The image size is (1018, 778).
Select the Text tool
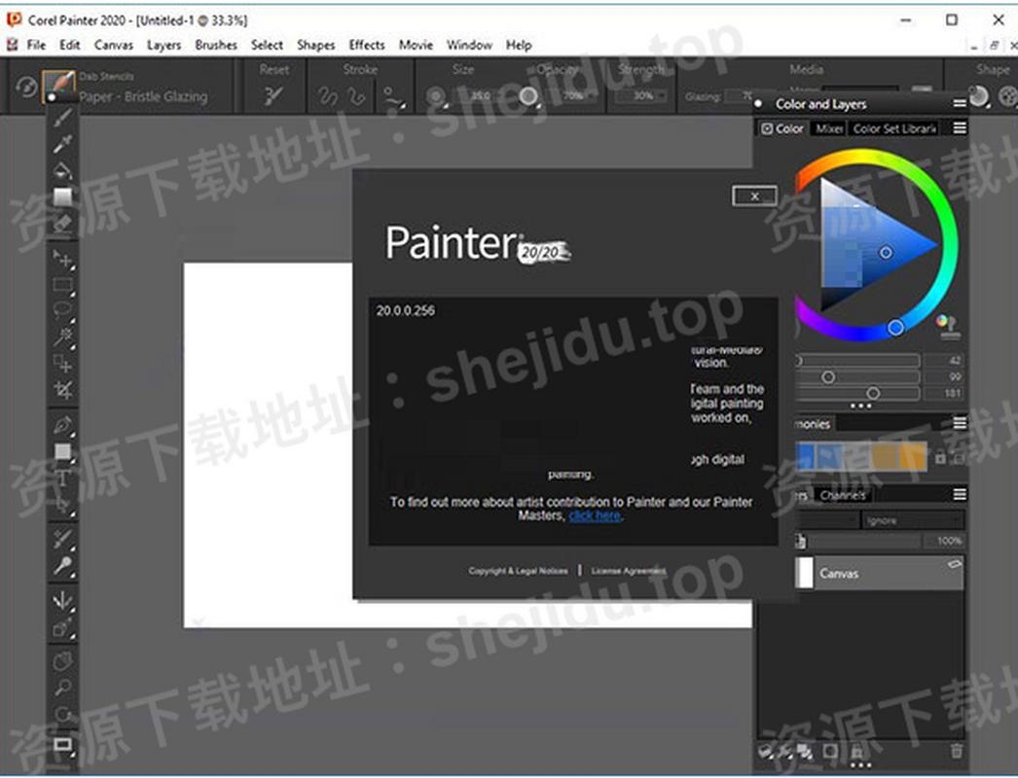pos(62,475)
